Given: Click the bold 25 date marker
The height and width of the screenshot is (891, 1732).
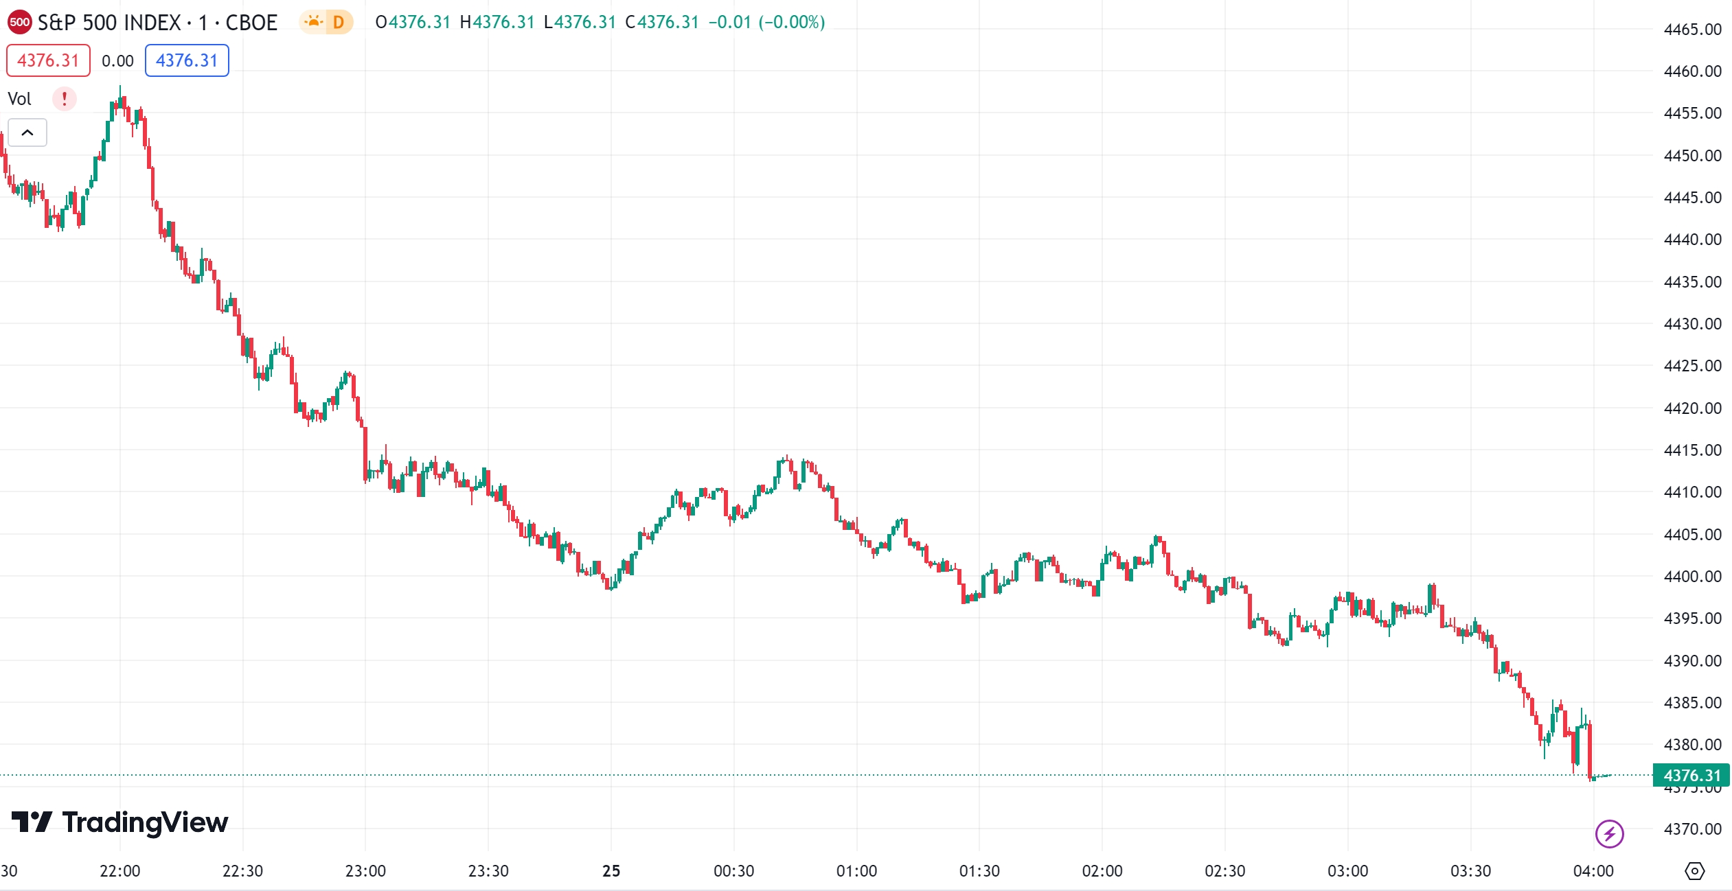Looking at the screenshot, I should pyautogui.click(x=611, y=871).
